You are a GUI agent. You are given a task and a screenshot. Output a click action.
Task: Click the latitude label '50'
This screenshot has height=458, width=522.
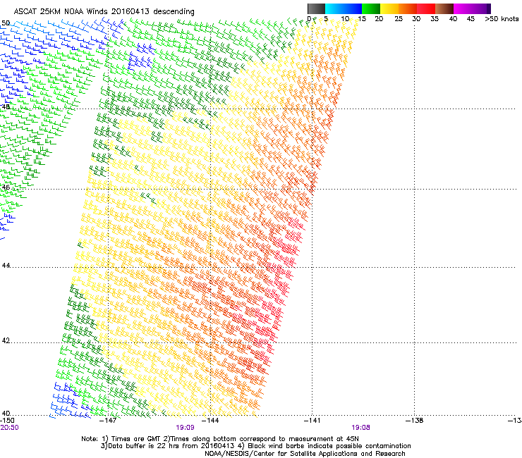click(6, 23)
